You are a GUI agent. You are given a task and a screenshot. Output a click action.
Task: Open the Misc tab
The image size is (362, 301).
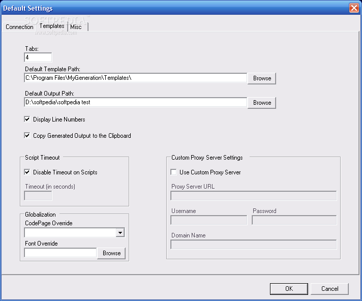click(x=78, y=27)
